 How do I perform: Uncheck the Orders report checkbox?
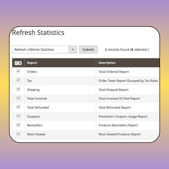pyautogui.click(x=18, y=72)
